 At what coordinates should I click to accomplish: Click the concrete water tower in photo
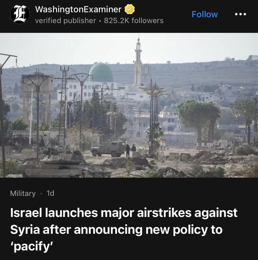pyautogui.click(x=37, y=98)
